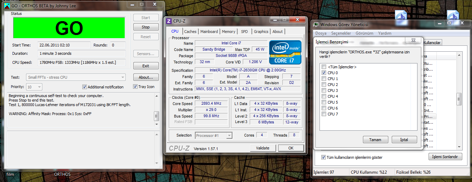This screenshot has height=182, width=472.
Task: Check the CPU 7 affinity checkbox
Action: [x=324, y=114]
